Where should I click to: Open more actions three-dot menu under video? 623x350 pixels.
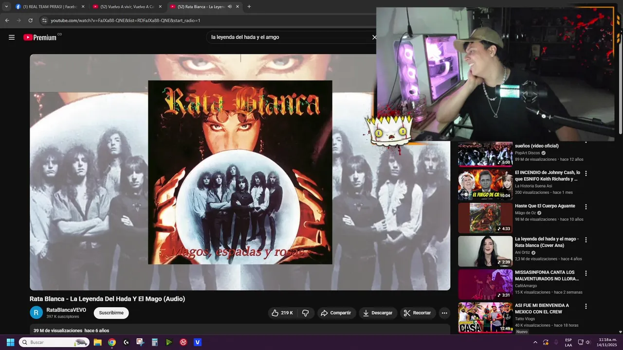pos(444,313)
